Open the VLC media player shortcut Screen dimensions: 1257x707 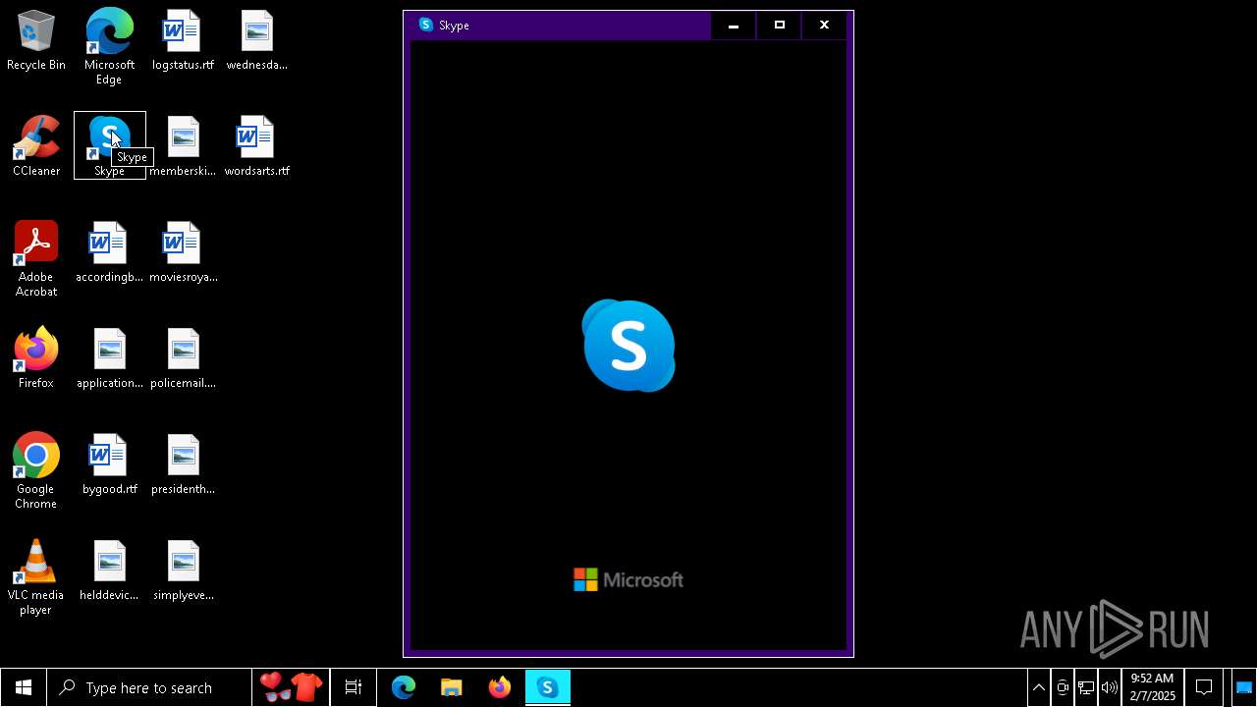click(36, 577)
